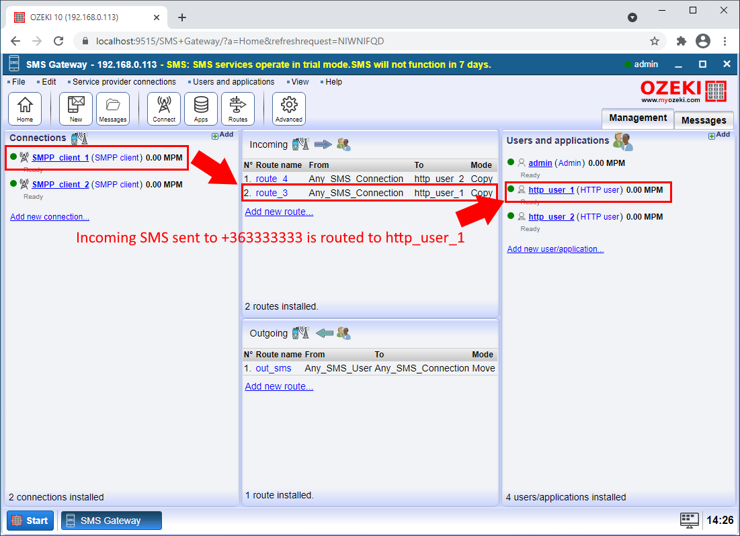Reload the browser page
This screenshot has width=740, height=536.
click(58, 41)
